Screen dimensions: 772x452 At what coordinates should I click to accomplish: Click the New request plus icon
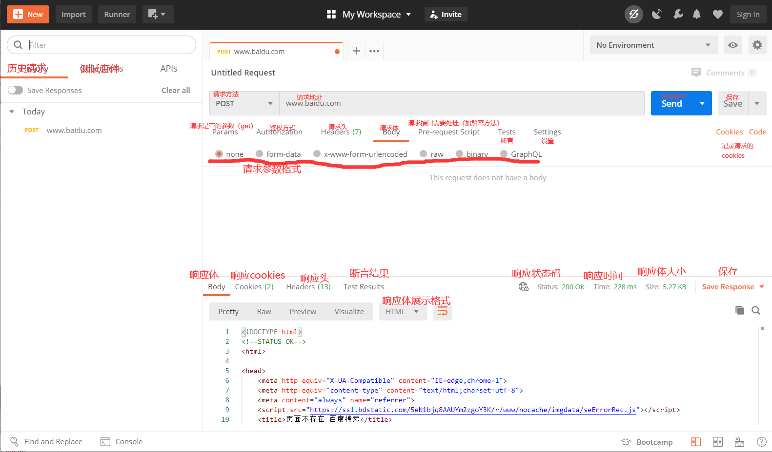[18, 14]
